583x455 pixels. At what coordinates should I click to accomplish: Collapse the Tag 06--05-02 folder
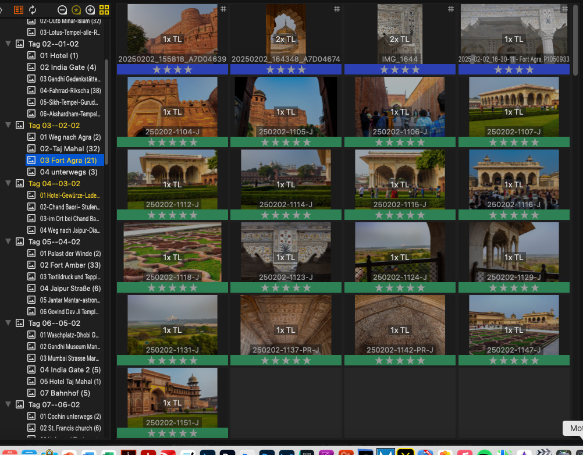(x=8, y=323)
